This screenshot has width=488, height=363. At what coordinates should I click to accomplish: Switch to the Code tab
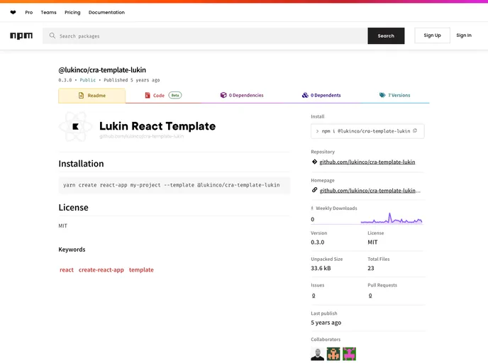163,96
